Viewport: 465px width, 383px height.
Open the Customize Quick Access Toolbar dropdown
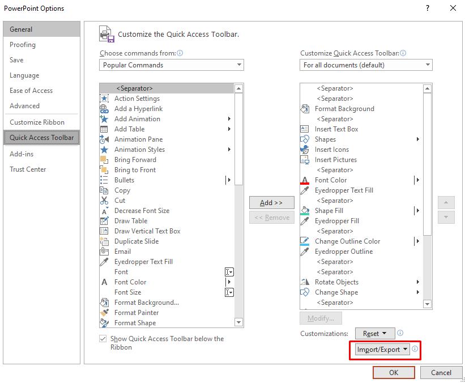366,65
